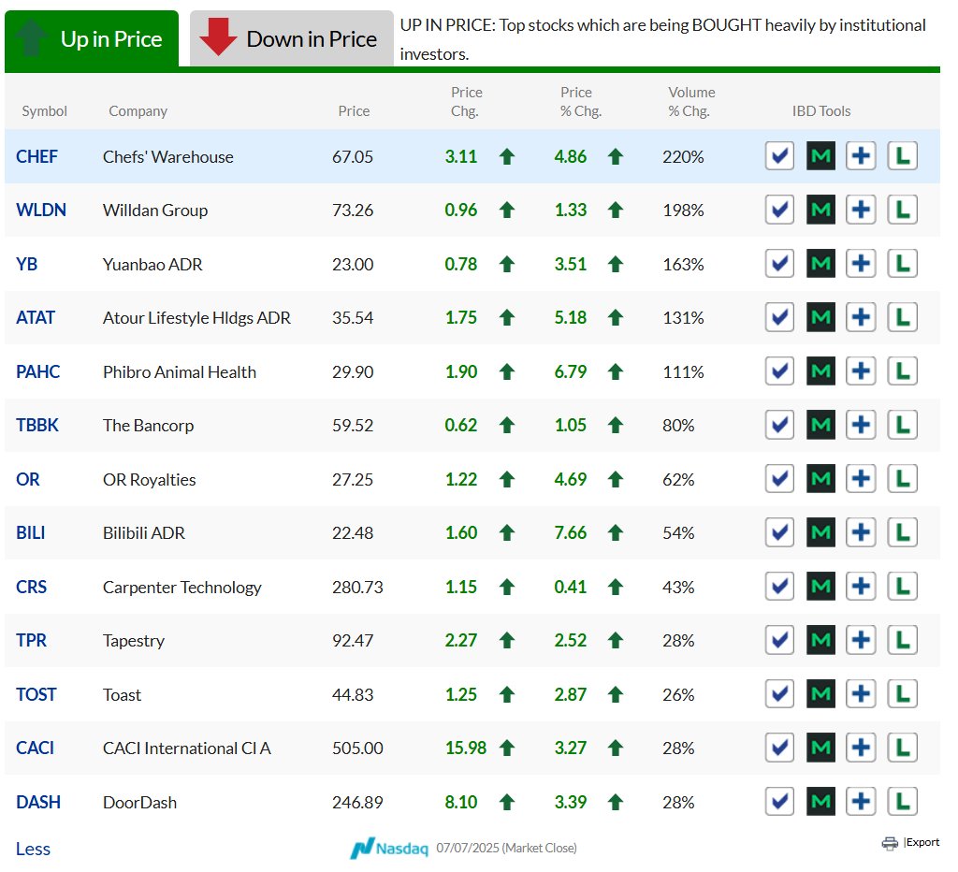Click the IBD Tools column header
Viewport: 958px width, 872px height.
tap(821, 111)
